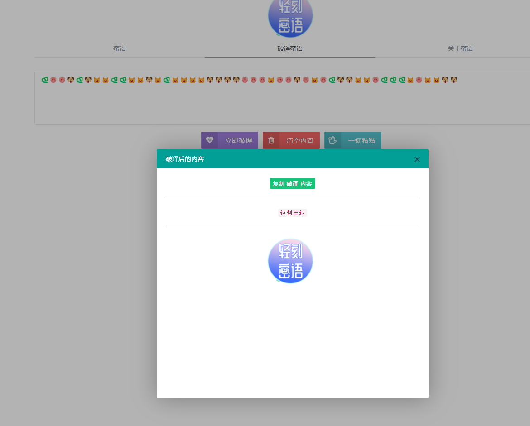Switch to the 蜜语 tab
530x426 pixels.
pos(120,48)
